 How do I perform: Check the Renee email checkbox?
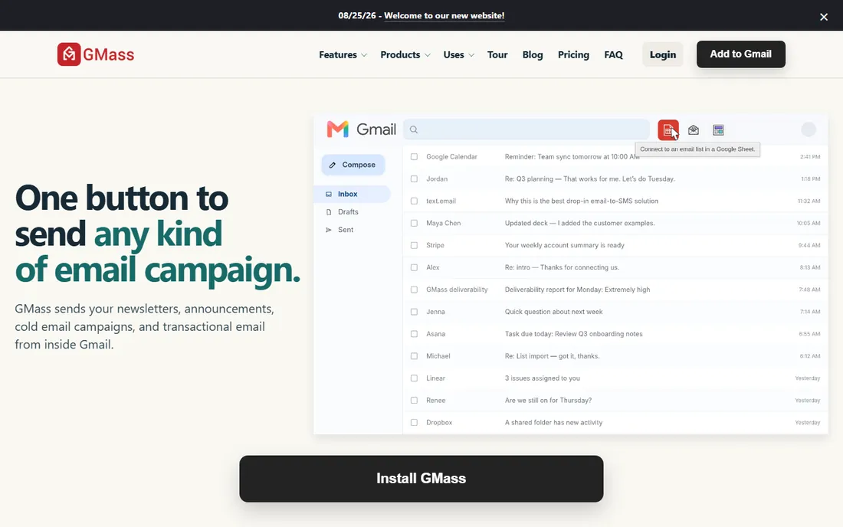click(x=414, y=400)
